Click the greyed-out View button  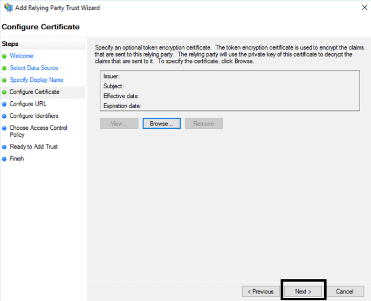point(119,123)
